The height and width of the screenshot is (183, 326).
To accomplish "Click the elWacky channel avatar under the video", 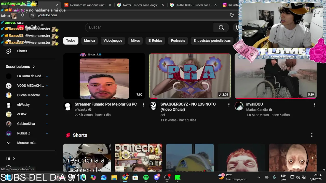I will (x=68, y=106).
